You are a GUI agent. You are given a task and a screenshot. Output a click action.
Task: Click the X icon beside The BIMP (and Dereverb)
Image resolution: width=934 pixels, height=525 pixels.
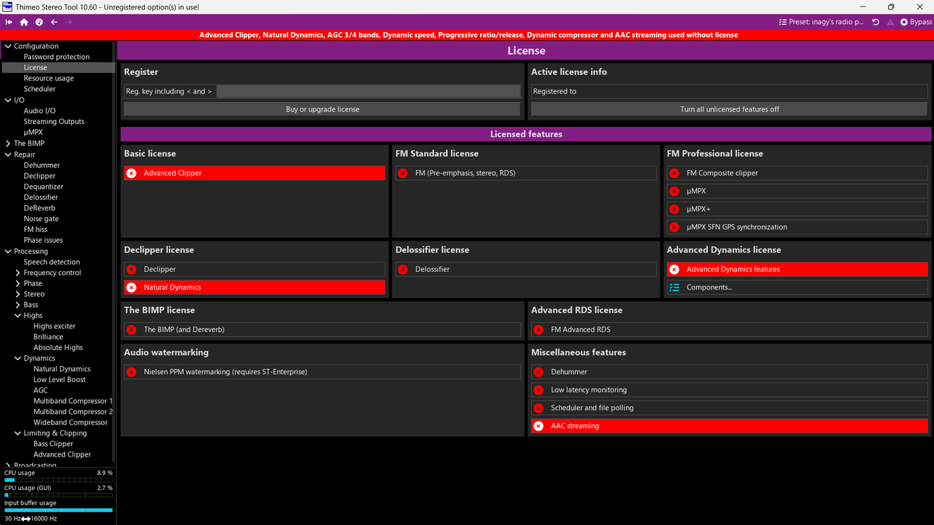click(131, 330)
